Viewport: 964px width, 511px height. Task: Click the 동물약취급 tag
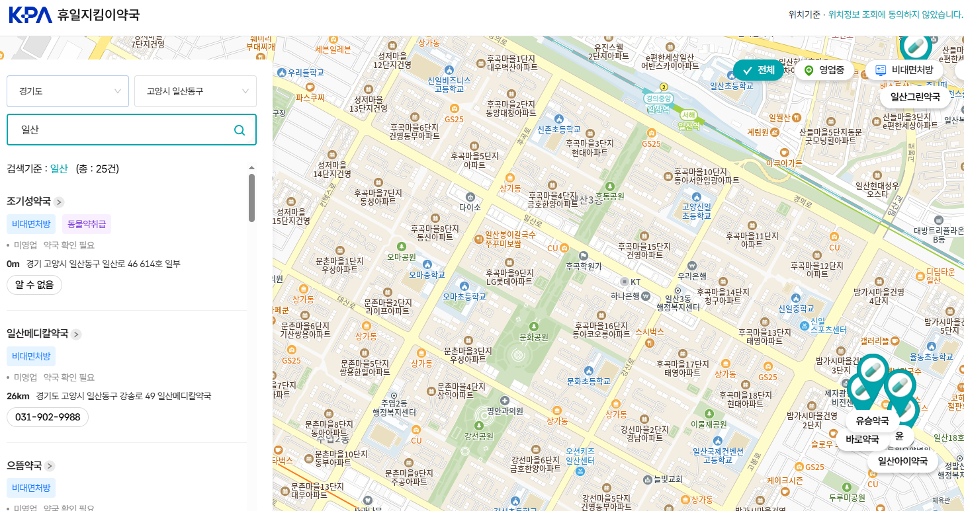click(87, 224)
